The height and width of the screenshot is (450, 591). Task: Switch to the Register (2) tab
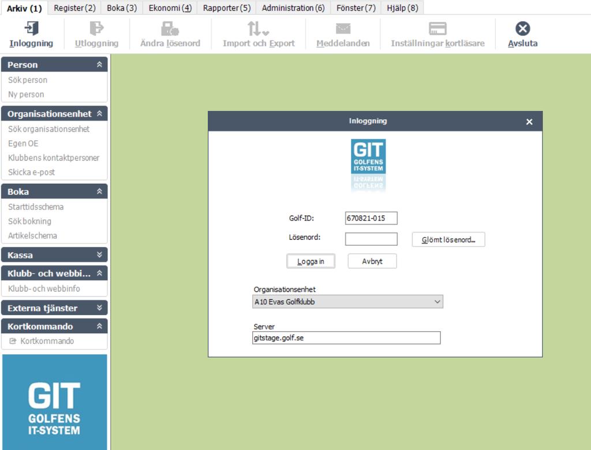pyautogui.click(x=74, y=8)
